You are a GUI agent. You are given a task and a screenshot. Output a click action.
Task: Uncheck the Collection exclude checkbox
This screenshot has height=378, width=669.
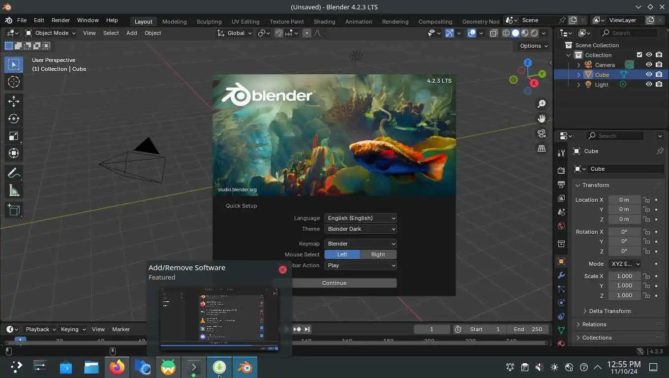[x=639, y=55]
